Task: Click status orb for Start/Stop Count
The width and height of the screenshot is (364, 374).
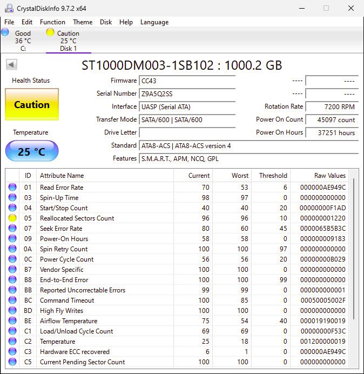Action: point(12,208)
